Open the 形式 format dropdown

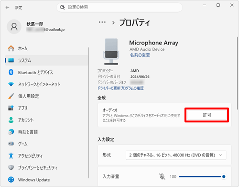[x=176, y=155]
